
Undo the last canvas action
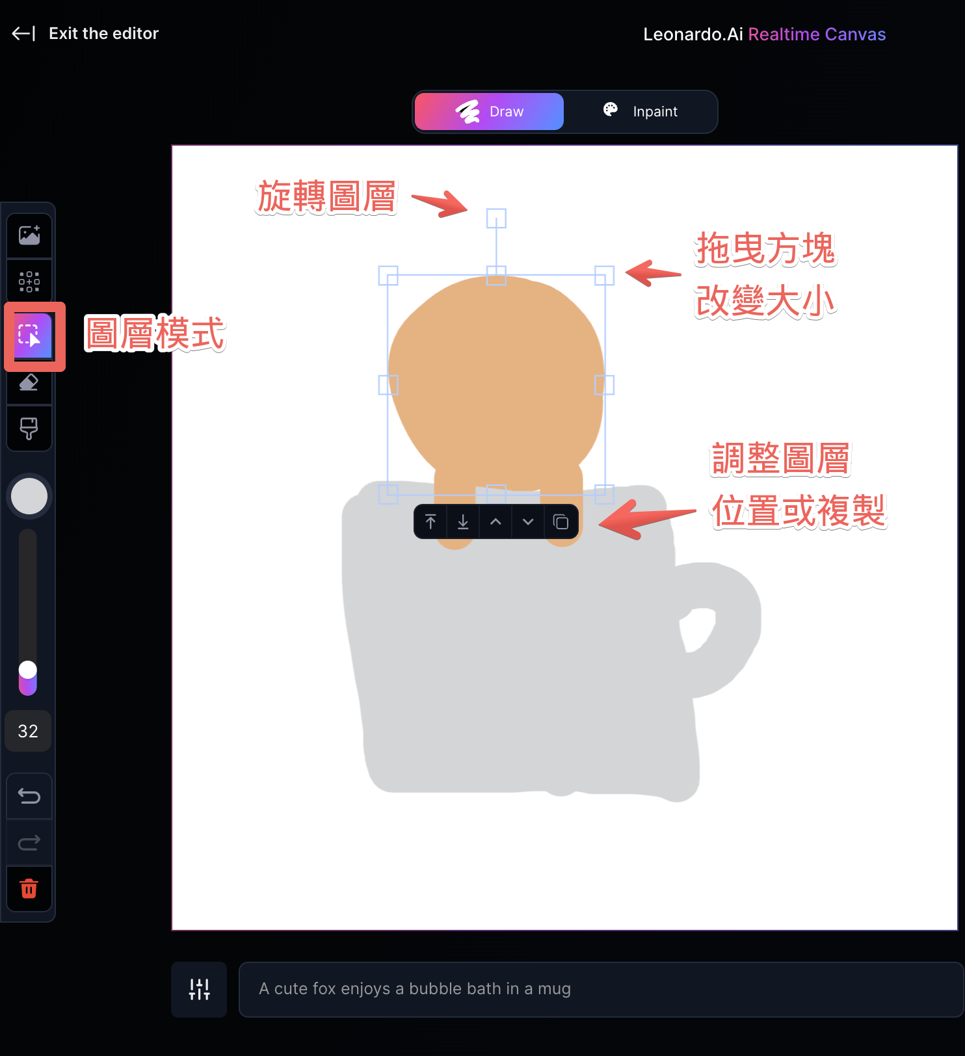(x=29, y=796)
